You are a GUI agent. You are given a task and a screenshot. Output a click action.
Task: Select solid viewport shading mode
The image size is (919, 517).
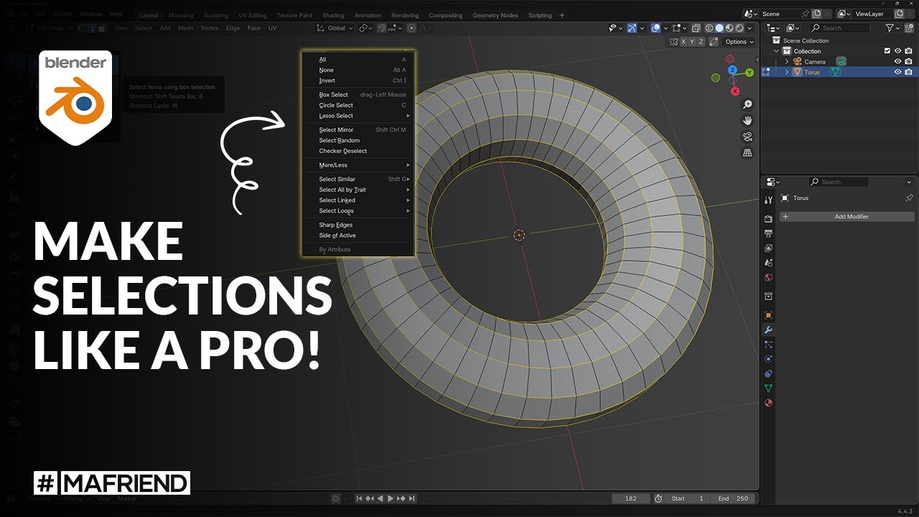pos(719,28)
